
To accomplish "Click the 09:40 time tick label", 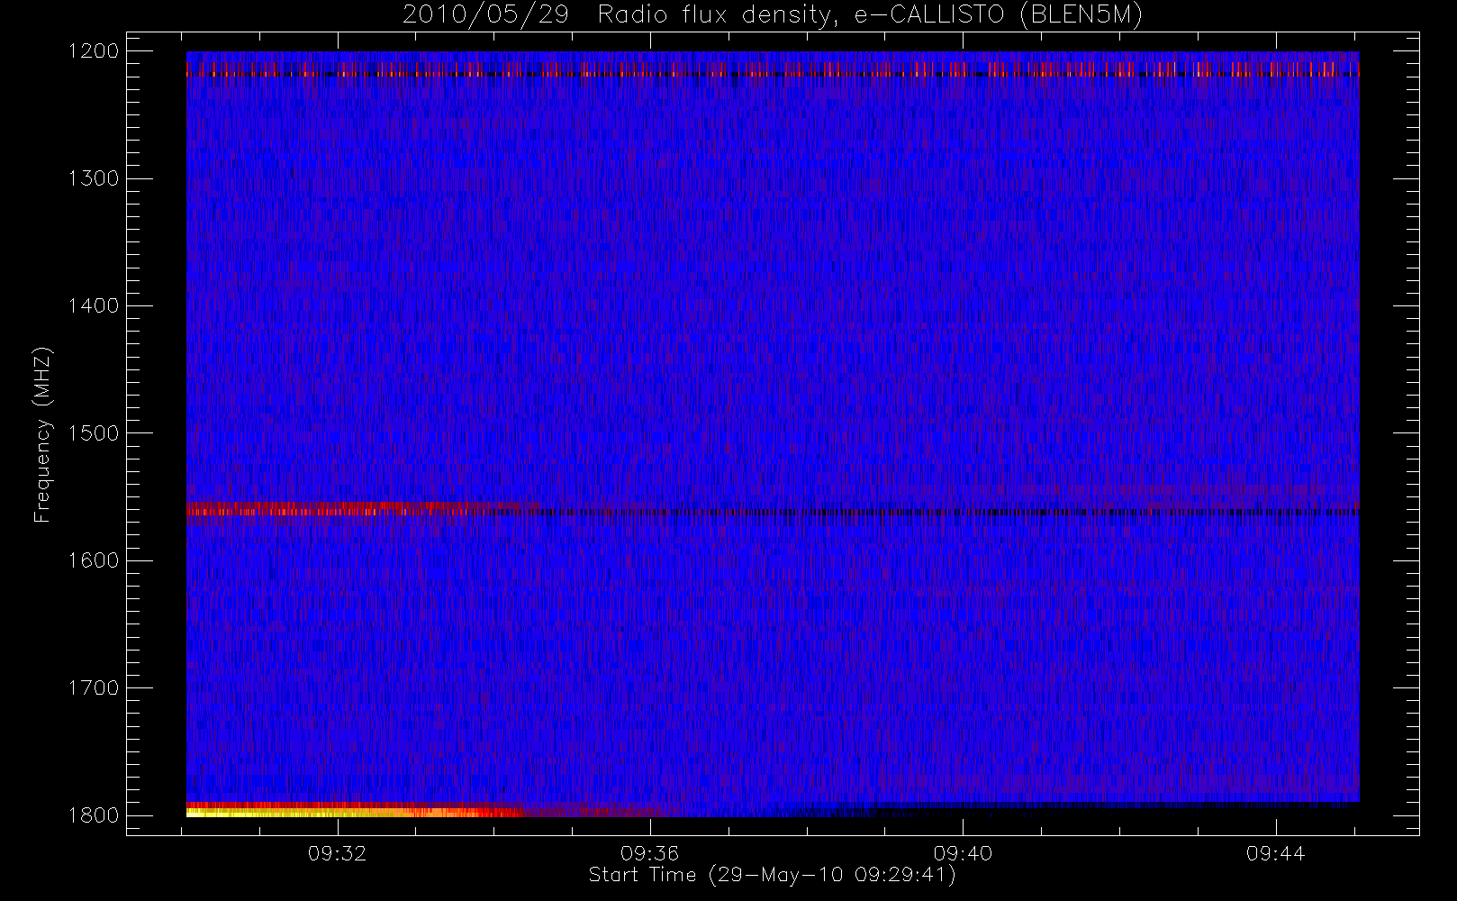I will (x=963, y=853).
